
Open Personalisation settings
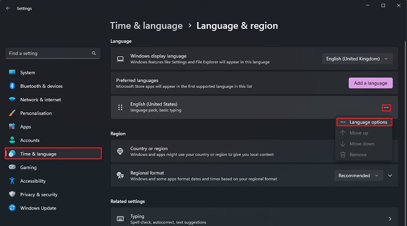pyautogui.click(x=53, y=113)
